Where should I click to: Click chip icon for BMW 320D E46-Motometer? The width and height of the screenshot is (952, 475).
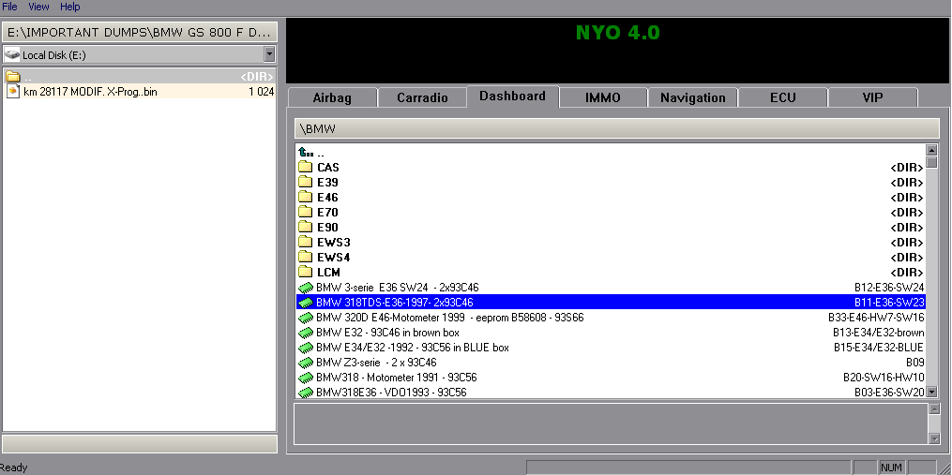(305, 318)
